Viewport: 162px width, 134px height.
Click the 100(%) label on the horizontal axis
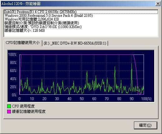click(x=146, y=98)
